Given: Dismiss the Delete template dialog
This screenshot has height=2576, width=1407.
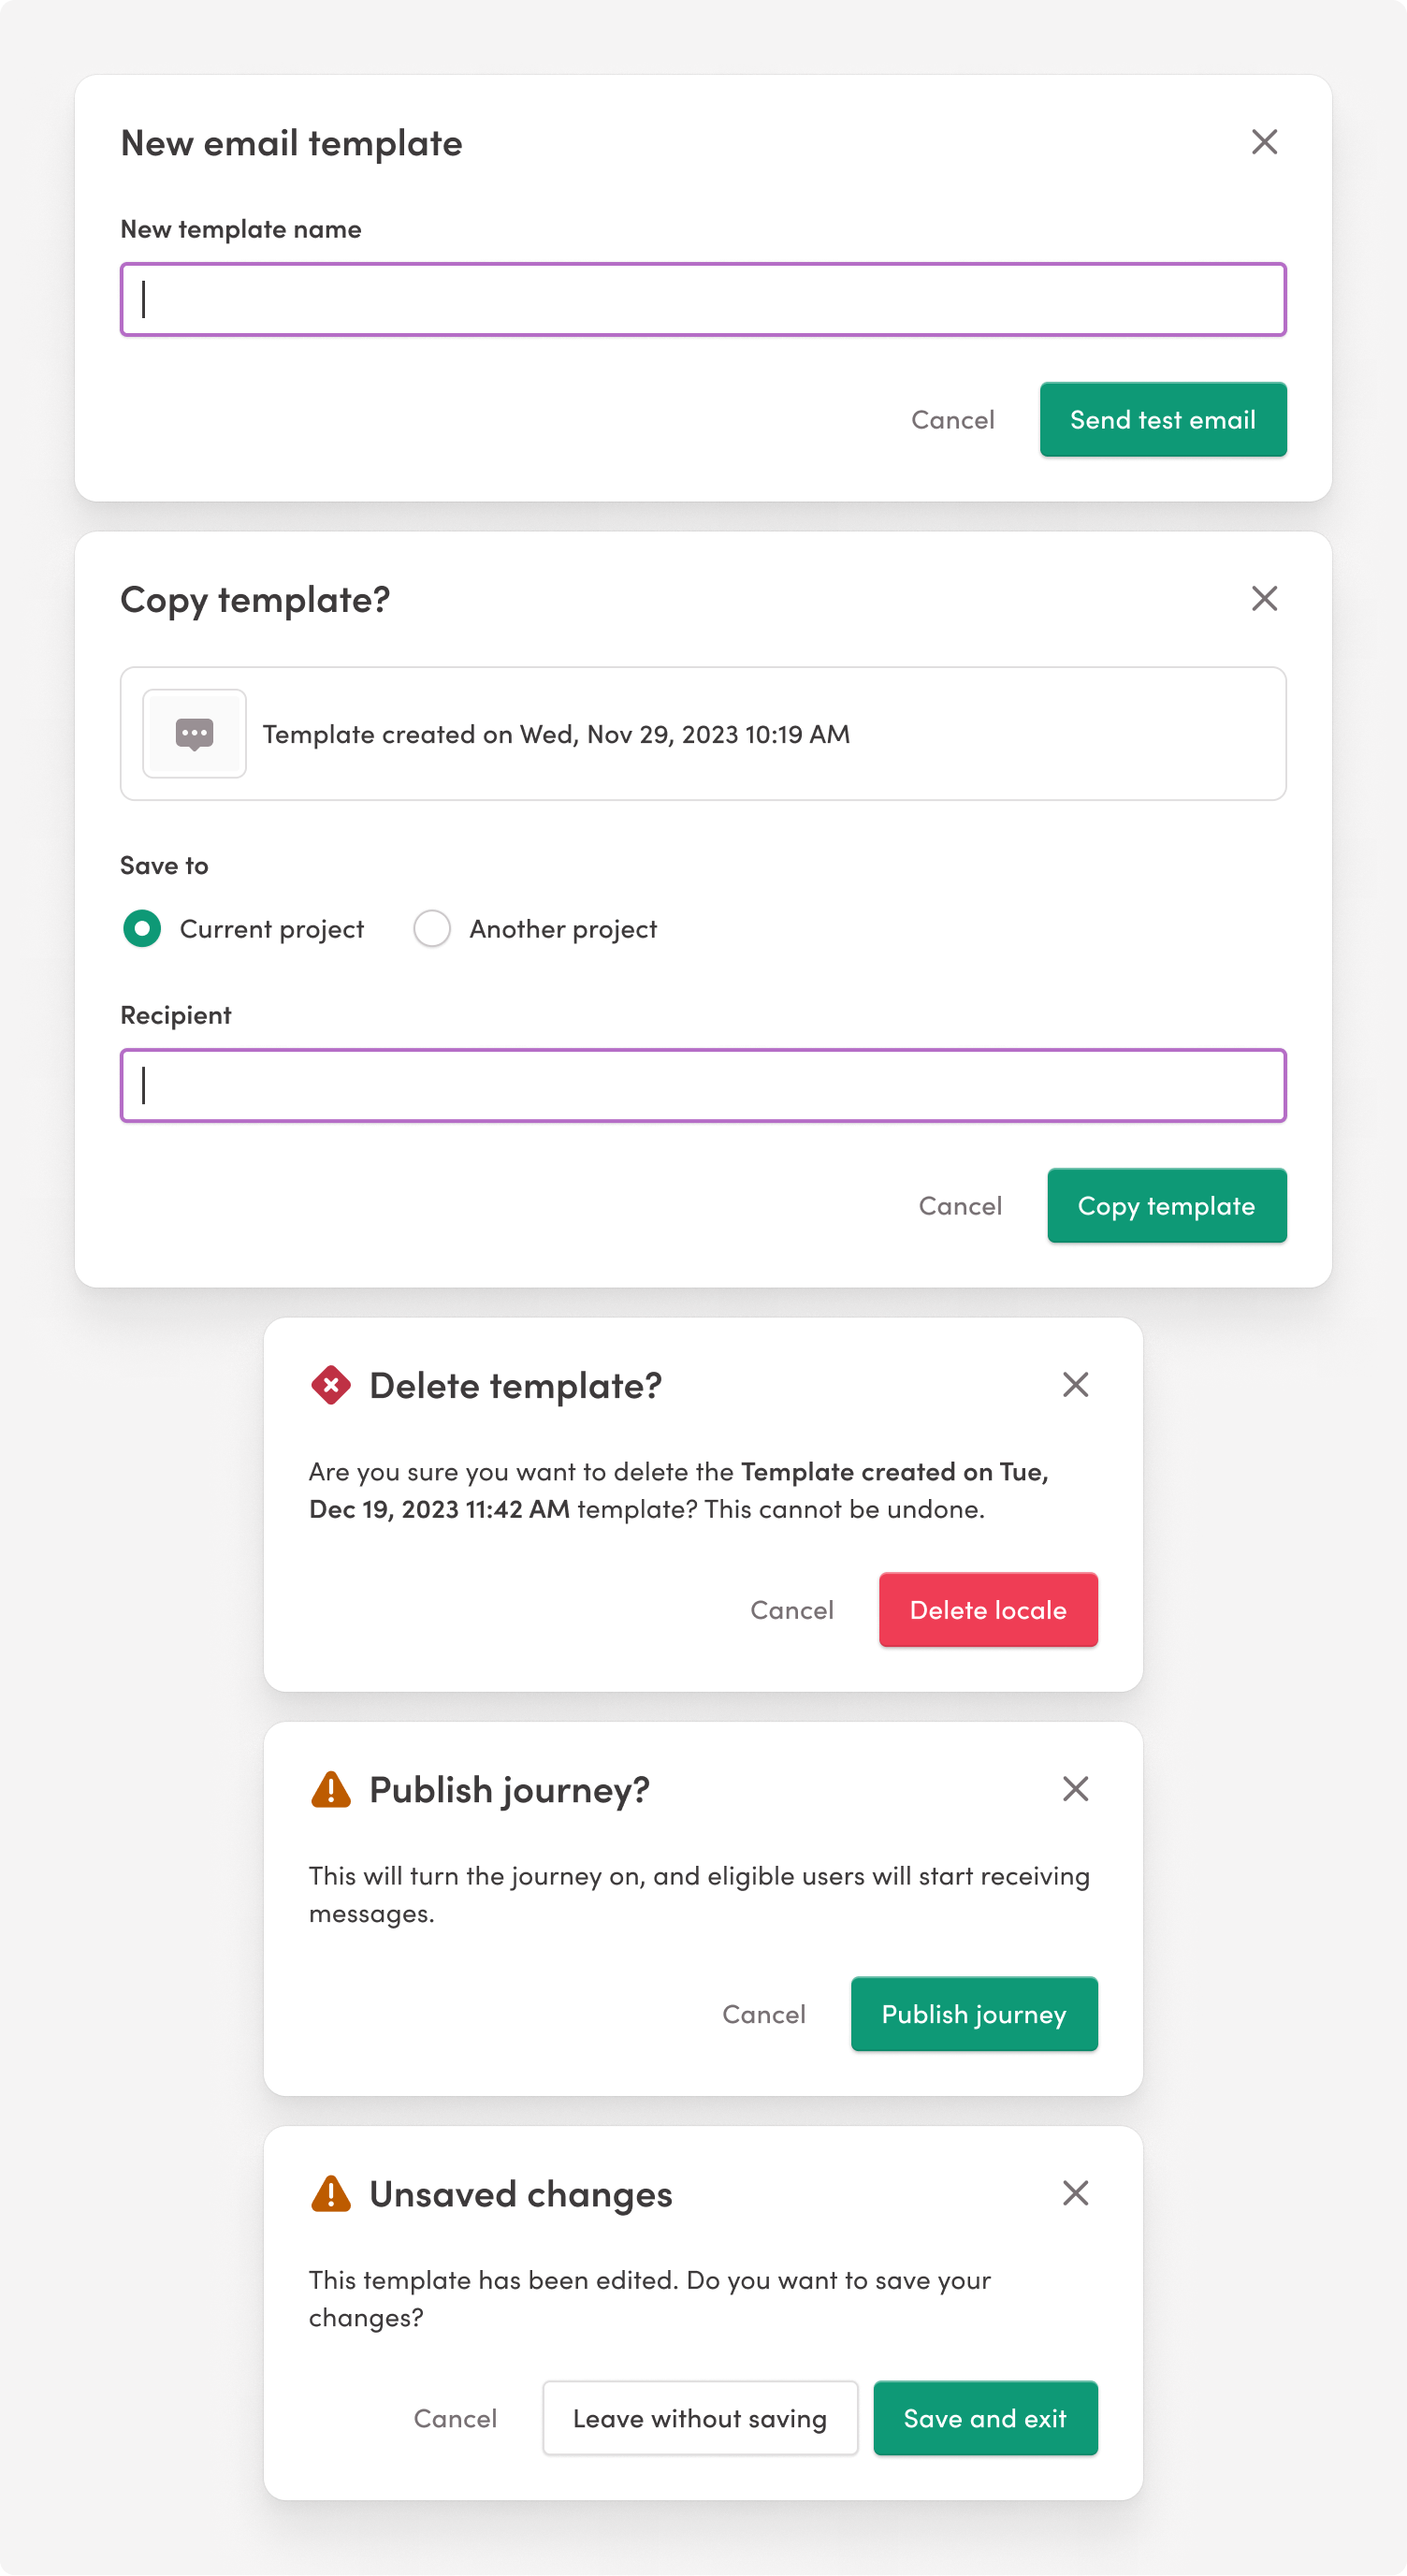Looking at the screenshot, I should [x=1075, y=1385].
